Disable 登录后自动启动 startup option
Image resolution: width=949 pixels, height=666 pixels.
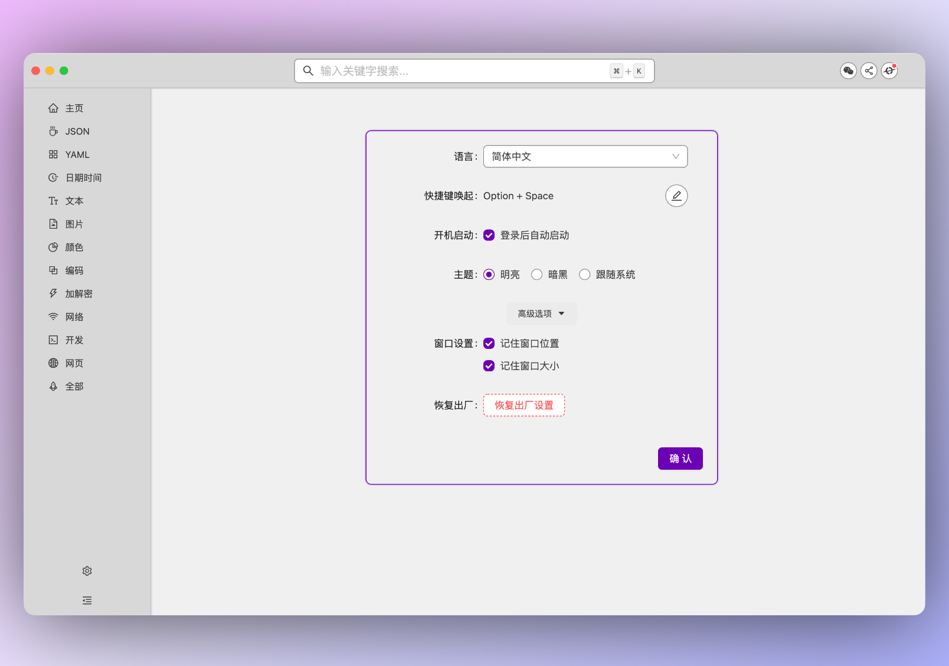coord(489,235)
